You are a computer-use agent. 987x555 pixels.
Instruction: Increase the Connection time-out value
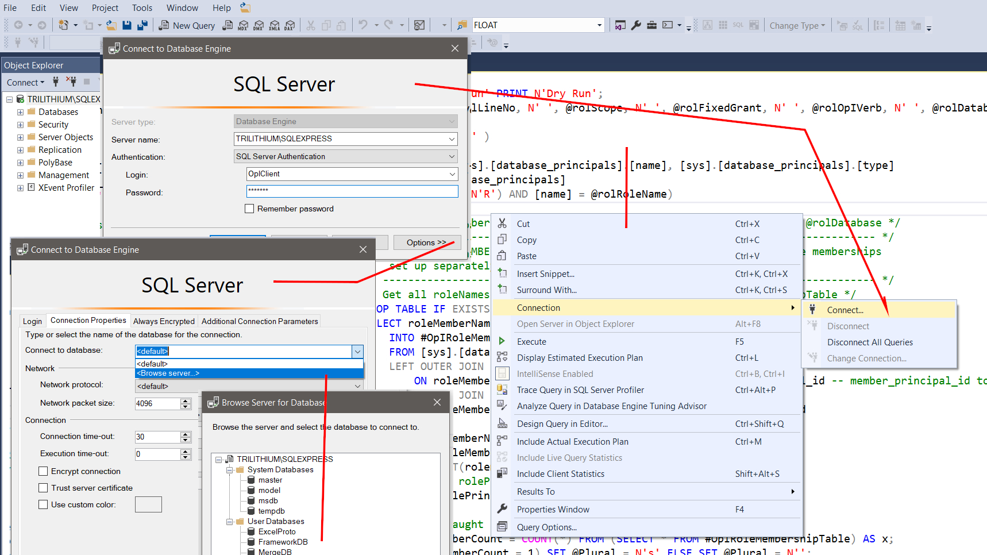(186, 434)
